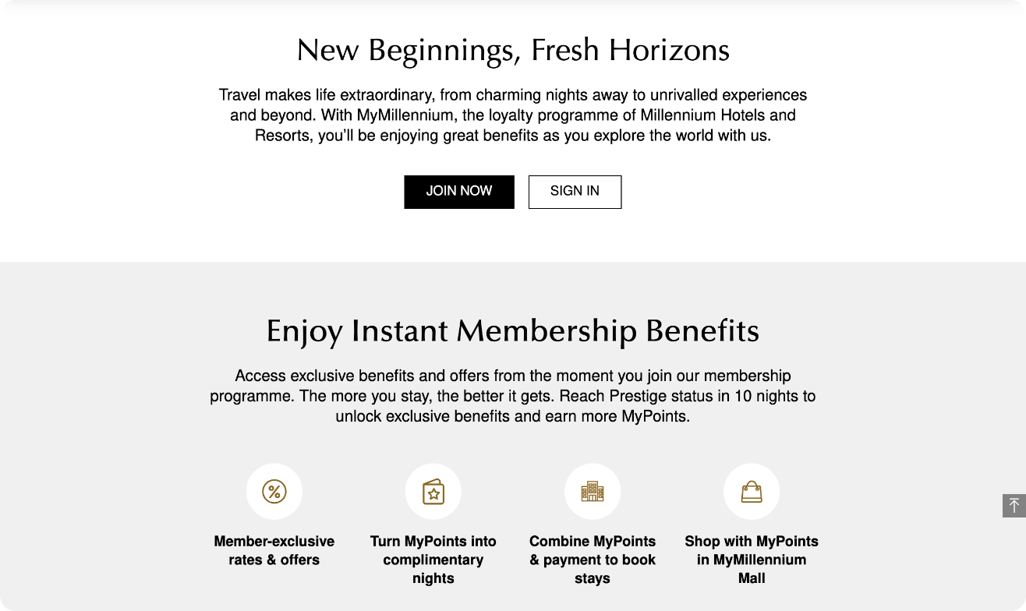Click the 'Access exclusive benefits' paragraph
This screenshot has height=611, width=1026.
tap(513, 396)
